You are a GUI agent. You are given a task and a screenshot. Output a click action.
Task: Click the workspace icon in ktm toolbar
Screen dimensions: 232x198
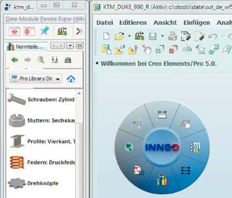pos(62,31)
